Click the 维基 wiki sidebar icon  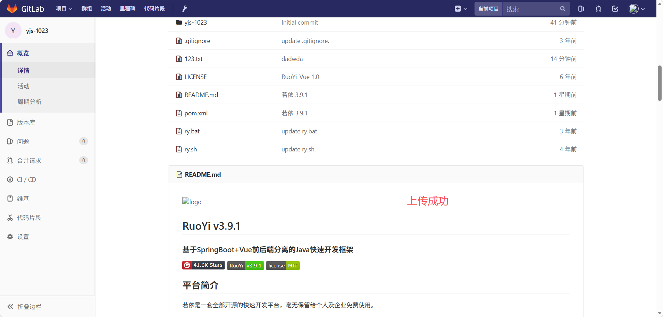[x=10, y=199]
